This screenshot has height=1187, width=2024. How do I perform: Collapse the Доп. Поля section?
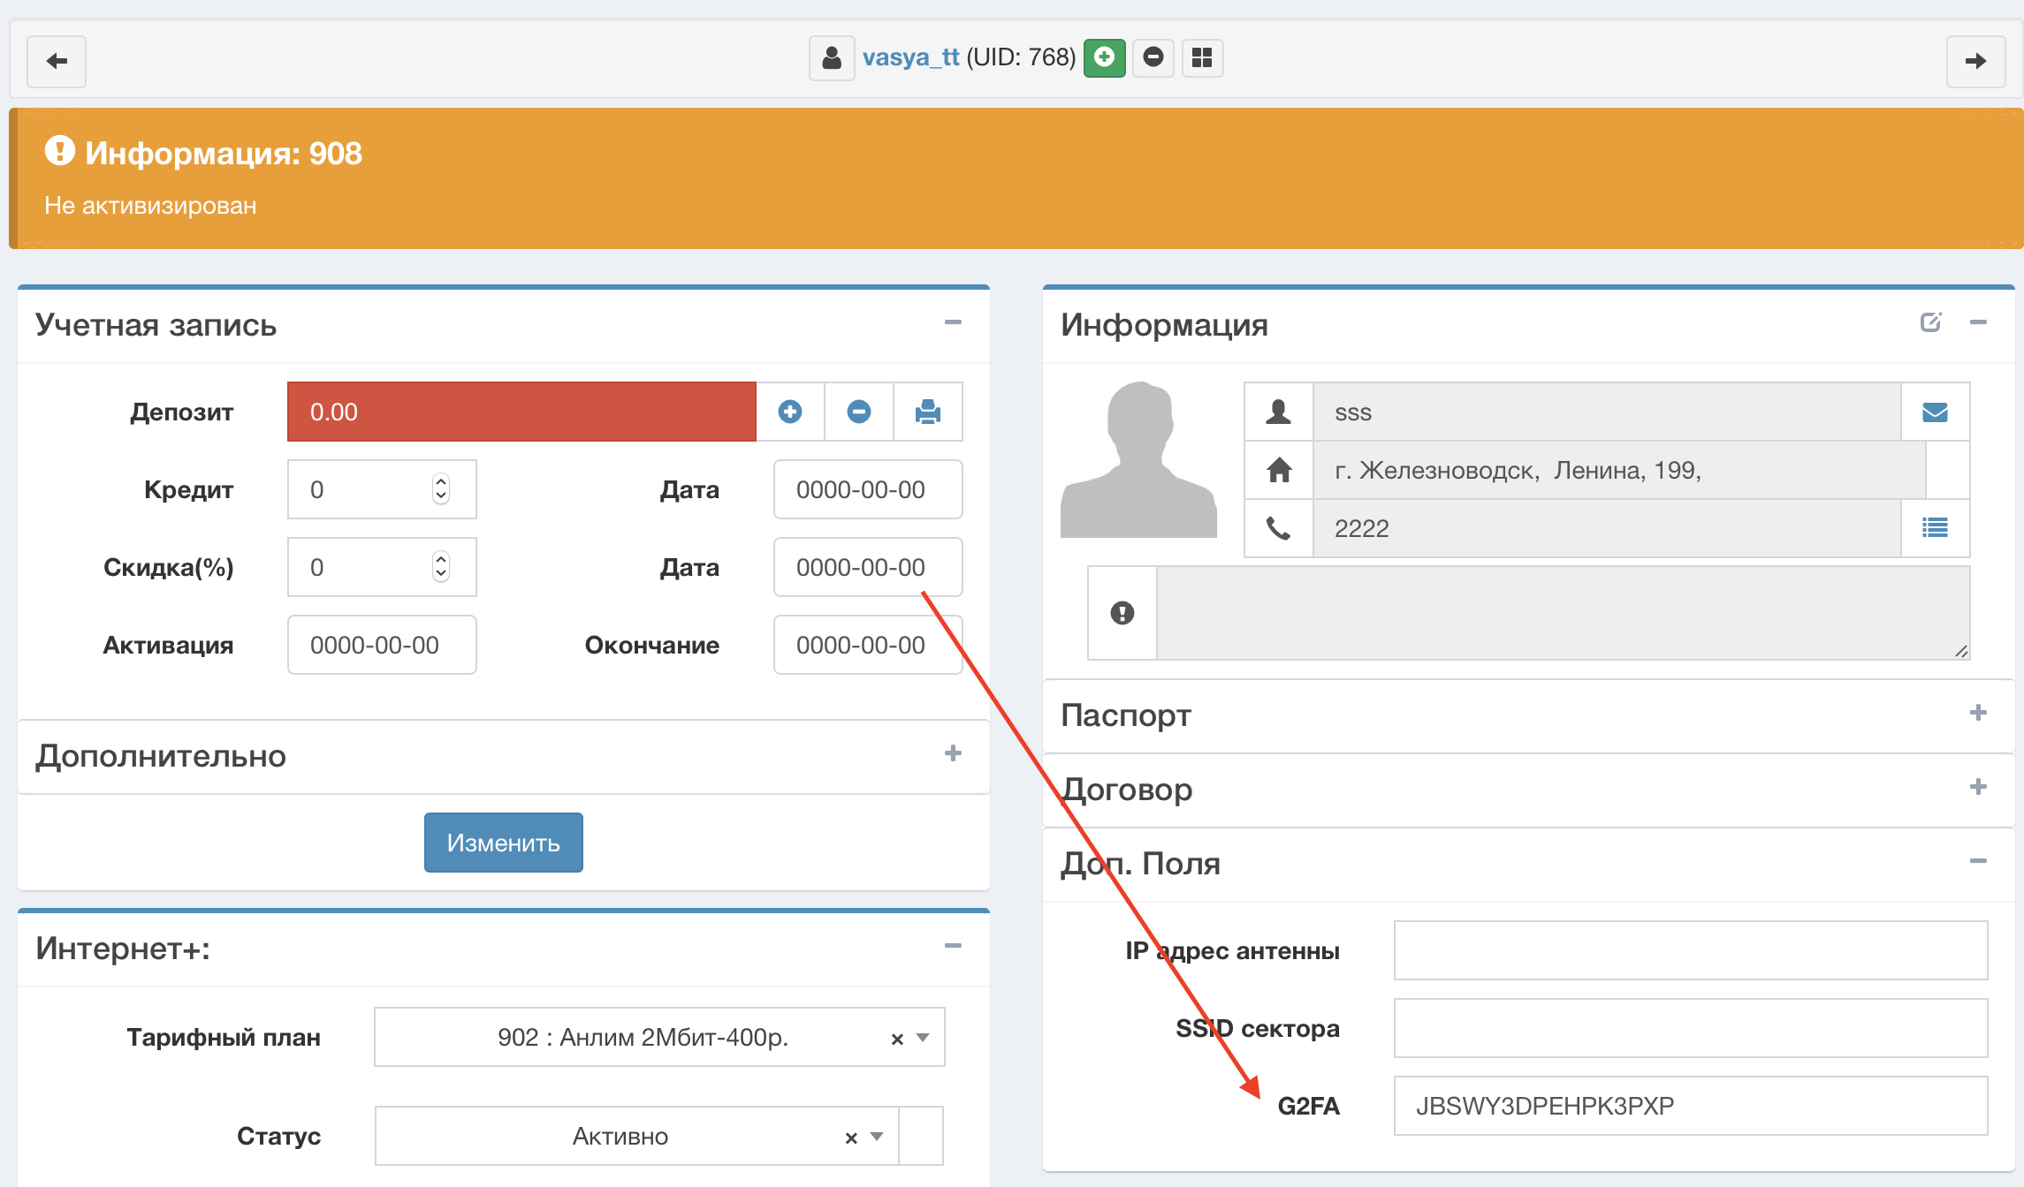(x=1978, y=861)
